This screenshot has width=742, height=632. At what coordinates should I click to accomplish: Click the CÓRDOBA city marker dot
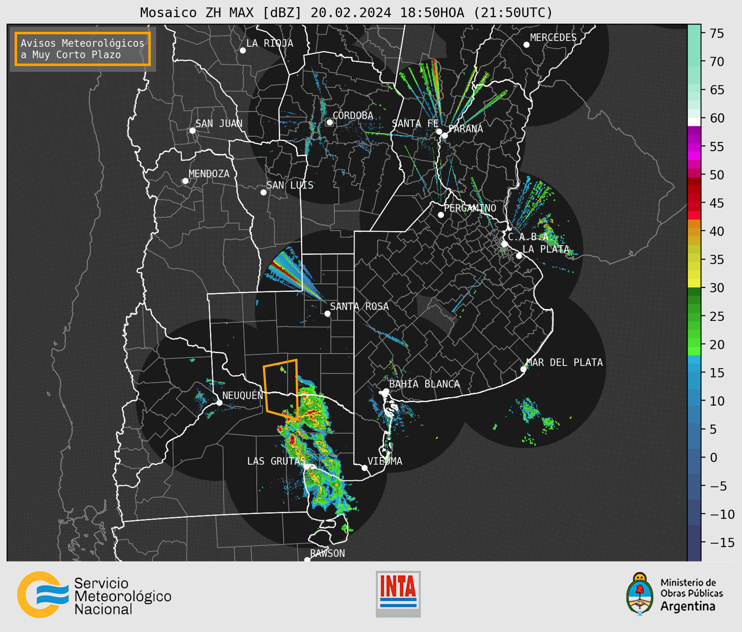[x=329, y=122]
